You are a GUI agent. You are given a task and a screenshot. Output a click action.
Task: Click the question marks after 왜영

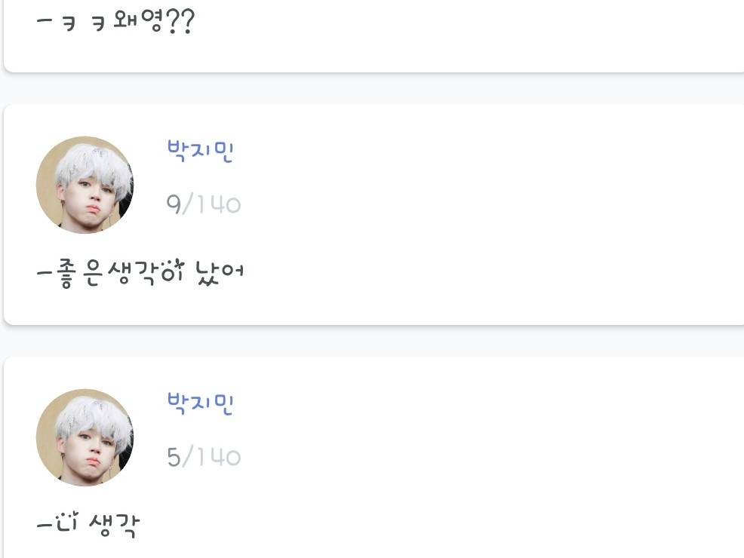coord(179,21)
